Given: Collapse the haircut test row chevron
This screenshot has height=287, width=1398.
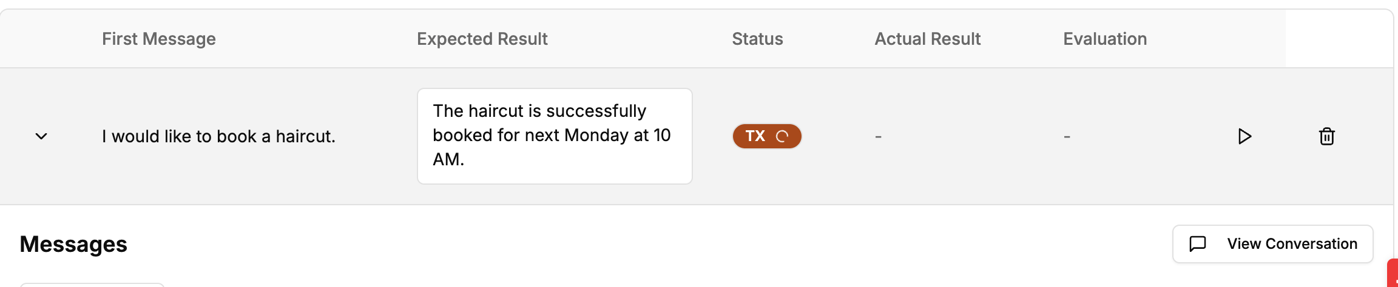Looking at the screenshot, I should [x=41, y=136].
